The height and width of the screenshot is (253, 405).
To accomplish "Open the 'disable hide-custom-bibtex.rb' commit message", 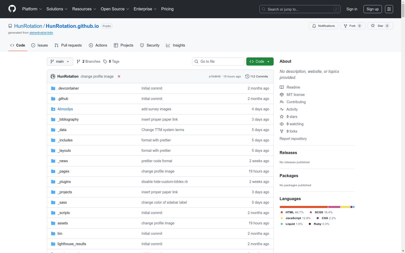I will (x=165, y=182).
